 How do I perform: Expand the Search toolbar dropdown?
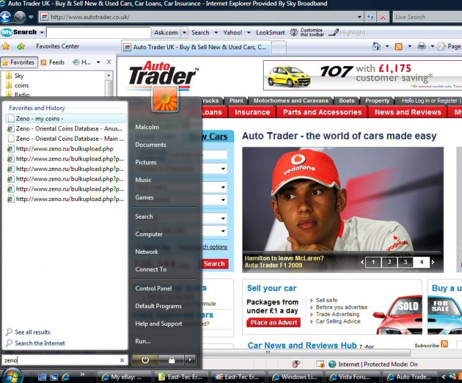(216, 33)
